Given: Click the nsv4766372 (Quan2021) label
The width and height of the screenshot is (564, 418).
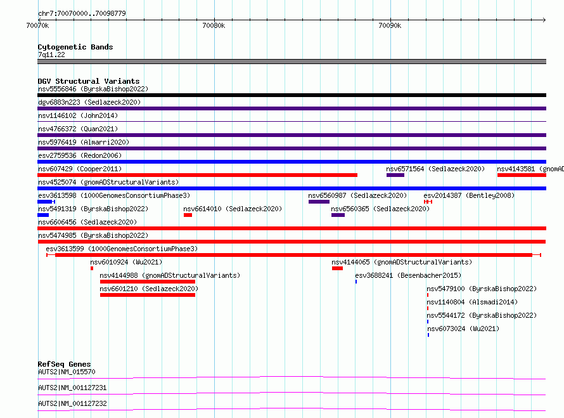Looking at the screenshot, I should (x=78, y=129).
